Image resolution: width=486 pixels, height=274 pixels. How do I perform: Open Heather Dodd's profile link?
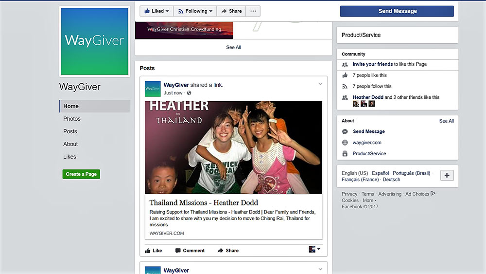pyautogui.click(x=368, y=97)
